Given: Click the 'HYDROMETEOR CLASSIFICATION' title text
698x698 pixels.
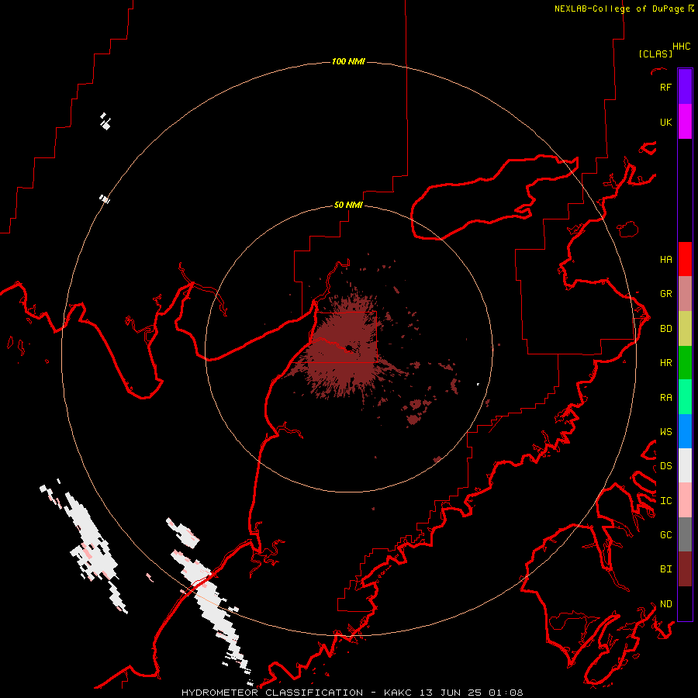Looking at the screenshot, I should 272,693.
